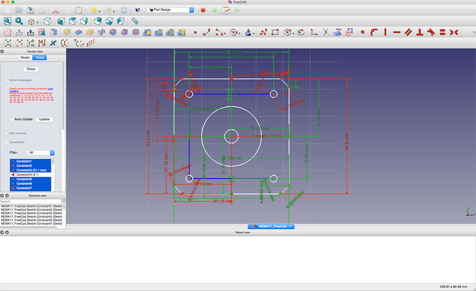Toggle the Auto Update checkbox

12,120
